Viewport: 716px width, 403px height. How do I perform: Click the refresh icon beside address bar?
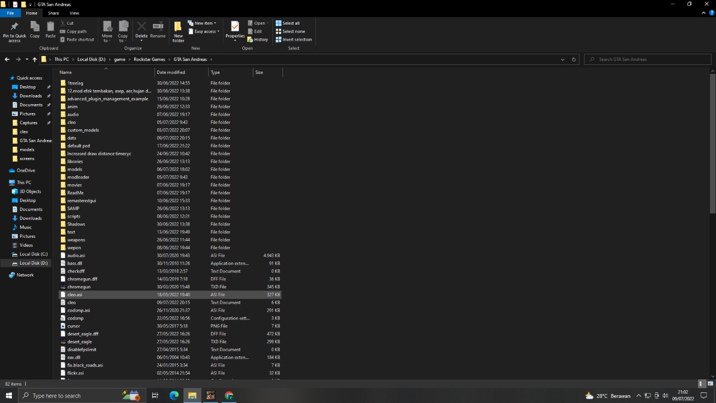[x=574, y=59]
